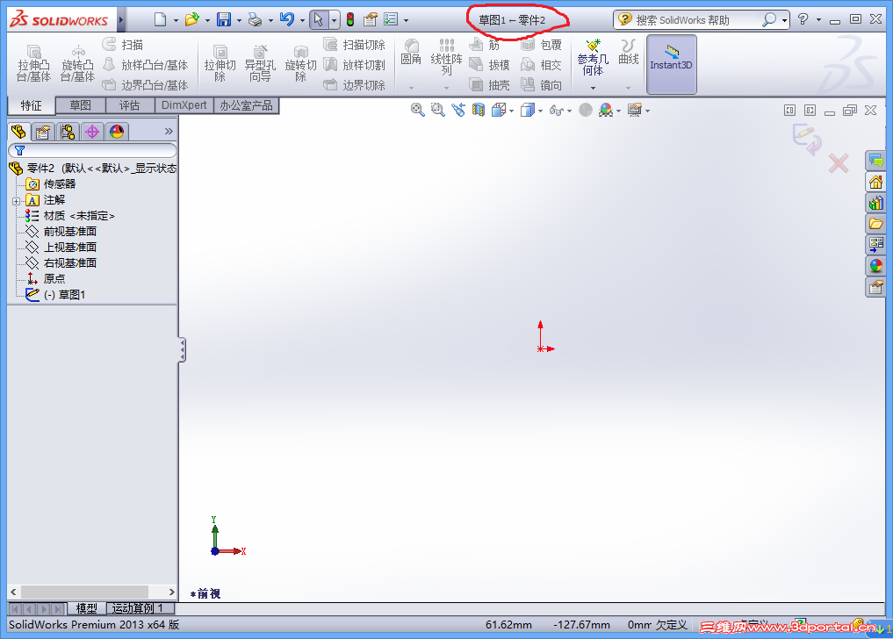Click the Swept Boss (扫描) tool
Viewport: 893px width, 639px height.
(x=123, y=45)
